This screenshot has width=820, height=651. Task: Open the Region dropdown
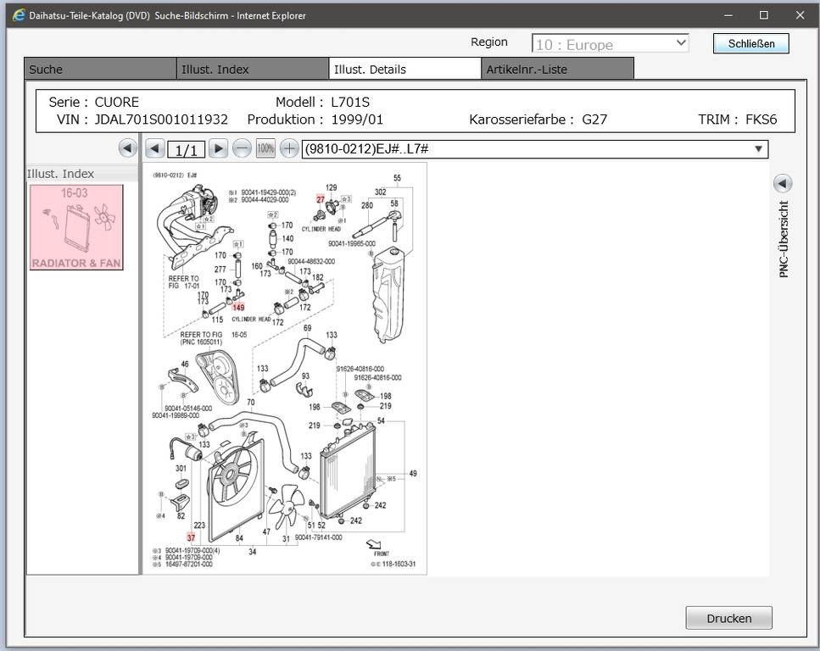(x=610, y=44)
